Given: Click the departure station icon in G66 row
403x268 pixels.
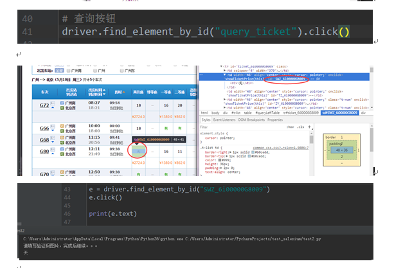Looking at the screenshot, I should pos(62,126).
